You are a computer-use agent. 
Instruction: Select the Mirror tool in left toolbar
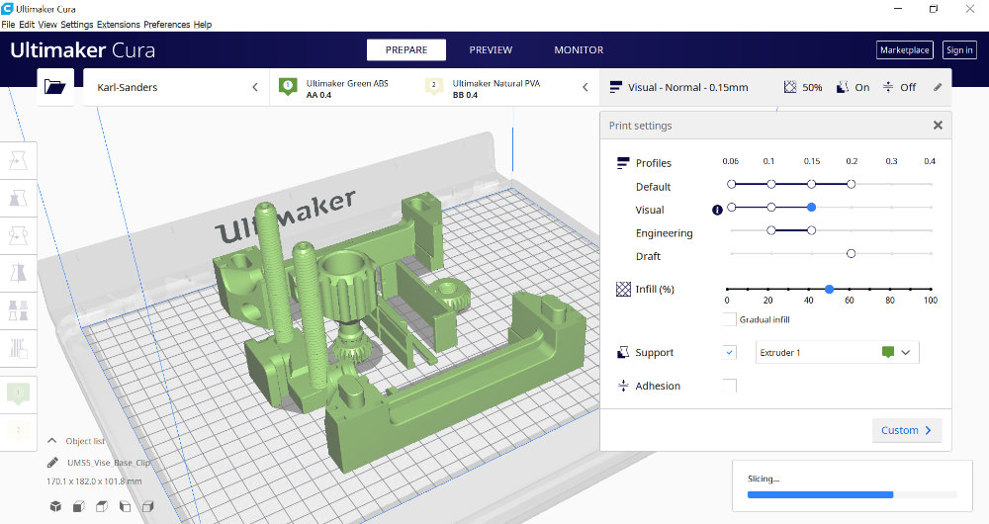tap(18, 273)
